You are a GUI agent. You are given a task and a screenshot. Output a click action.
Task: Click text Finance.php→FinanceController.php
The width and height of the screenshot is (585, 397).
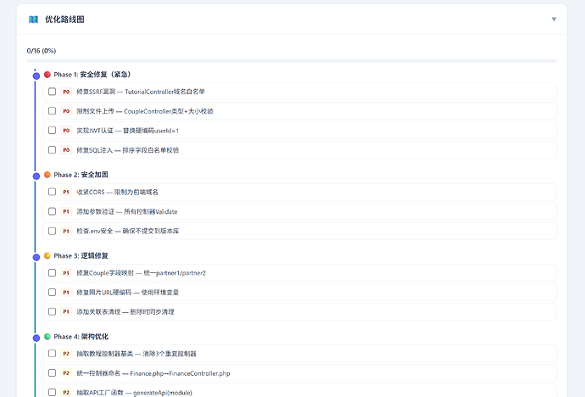point(181,373)
